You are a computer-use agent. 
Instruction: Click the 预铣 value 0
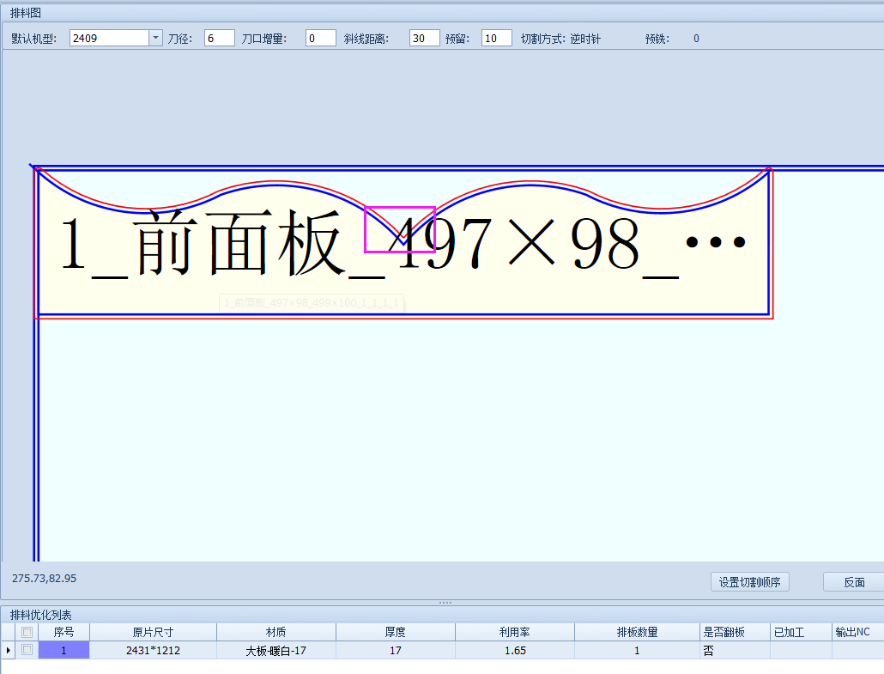point(696,39)
